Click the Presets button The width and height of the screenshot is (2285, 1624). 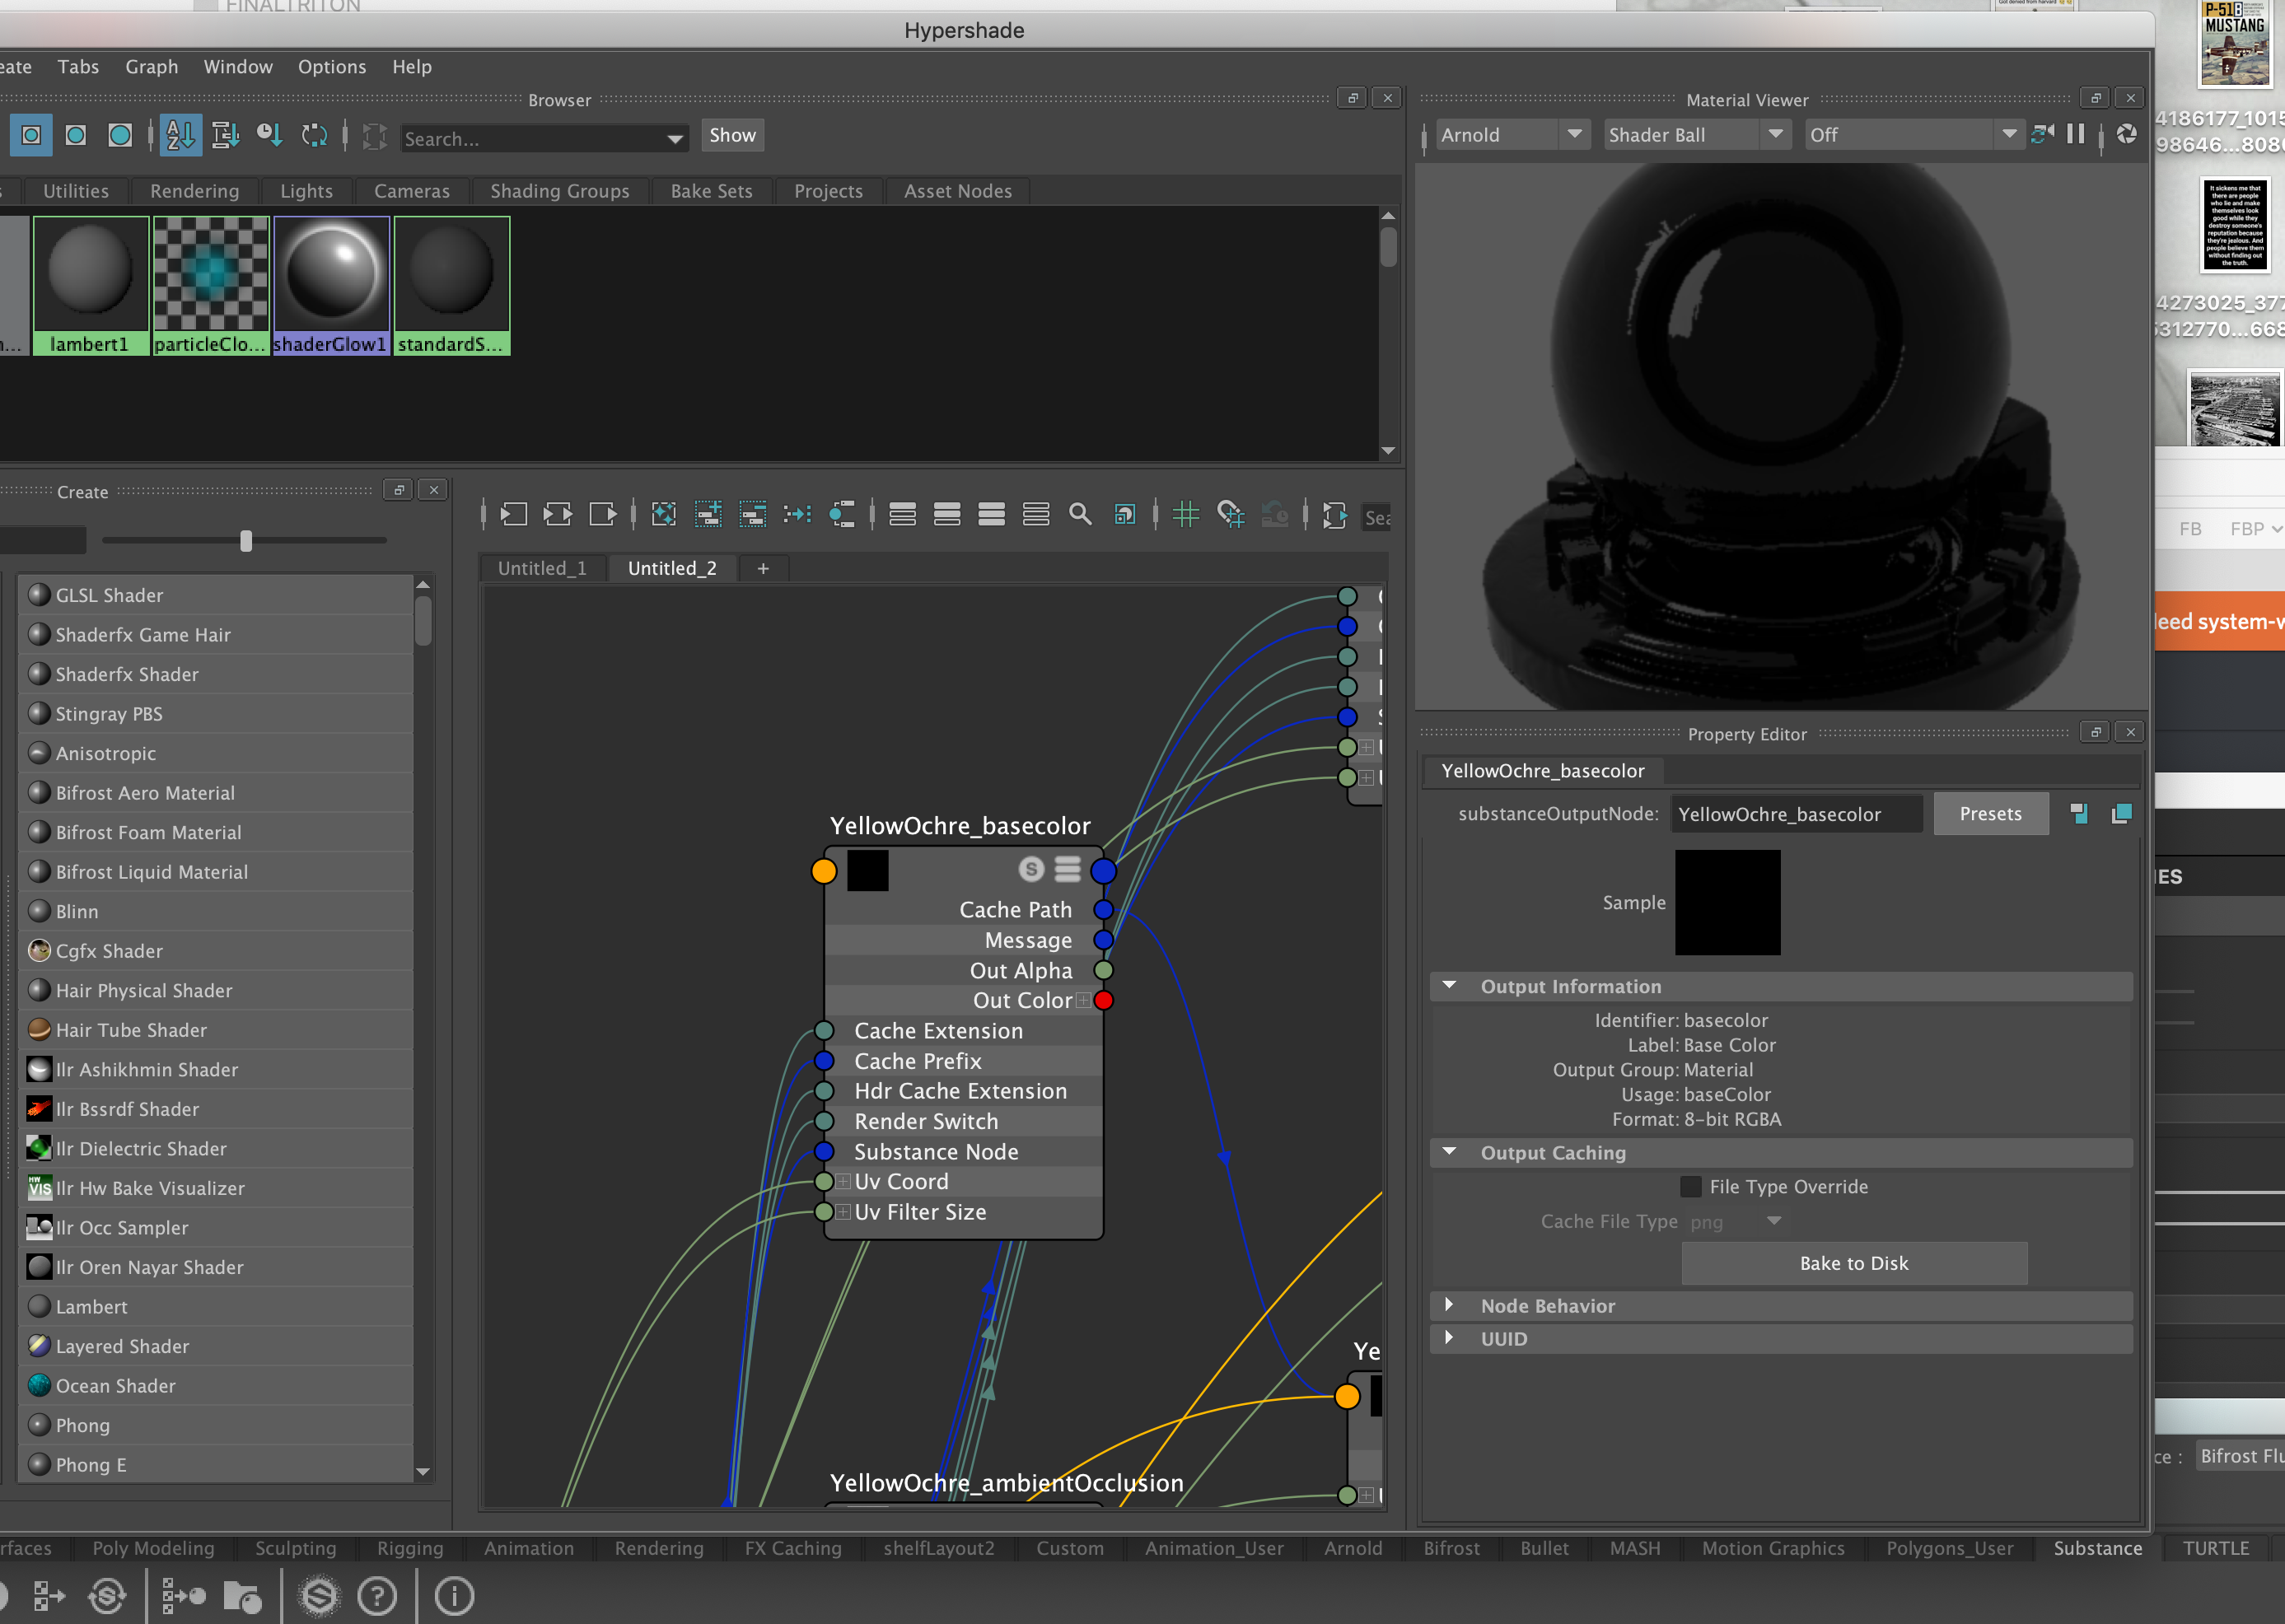1990,813
